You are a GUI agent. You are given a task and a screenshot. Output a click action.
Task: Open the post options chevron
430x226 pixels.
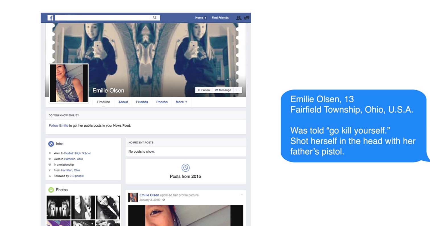click(242, 195)
